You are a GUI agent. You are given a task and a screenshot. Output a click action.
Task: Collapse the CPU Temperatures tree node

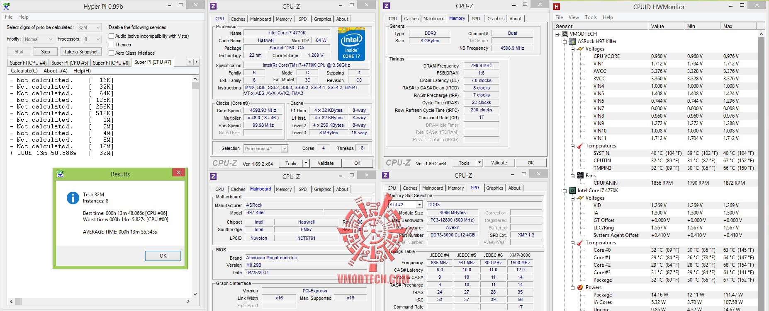[572, 243]
